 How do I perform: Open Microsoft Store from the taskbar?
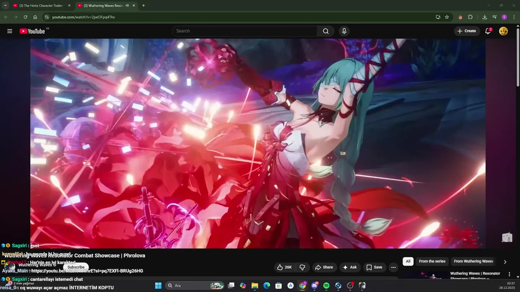(x=279, y=286)
